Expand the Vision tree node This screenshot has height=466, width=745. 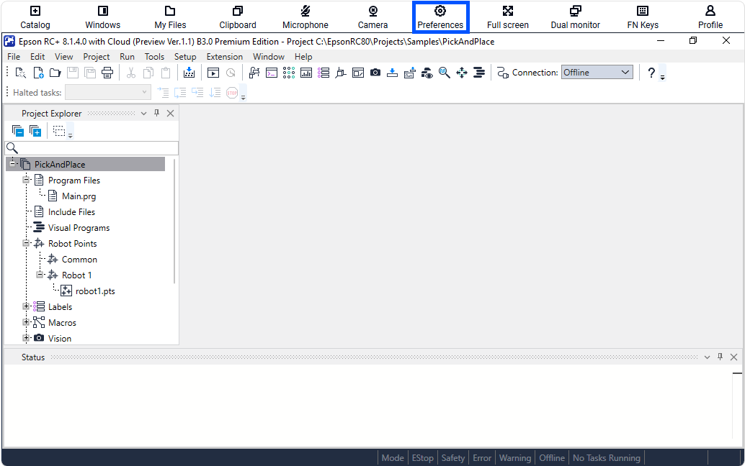26,338
